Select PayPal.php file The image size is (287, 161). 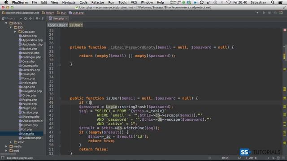tap(28, 104)
